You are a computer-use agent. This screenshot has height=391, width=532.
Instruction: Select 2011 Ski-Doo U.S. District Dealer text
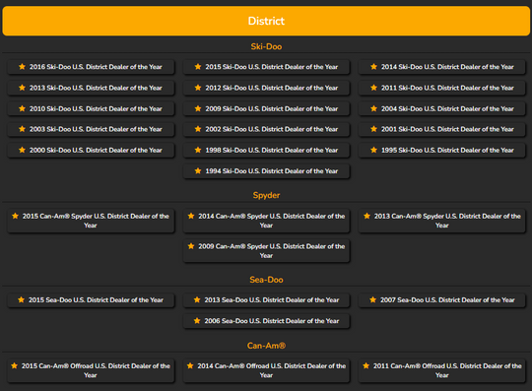pos(447,88)
